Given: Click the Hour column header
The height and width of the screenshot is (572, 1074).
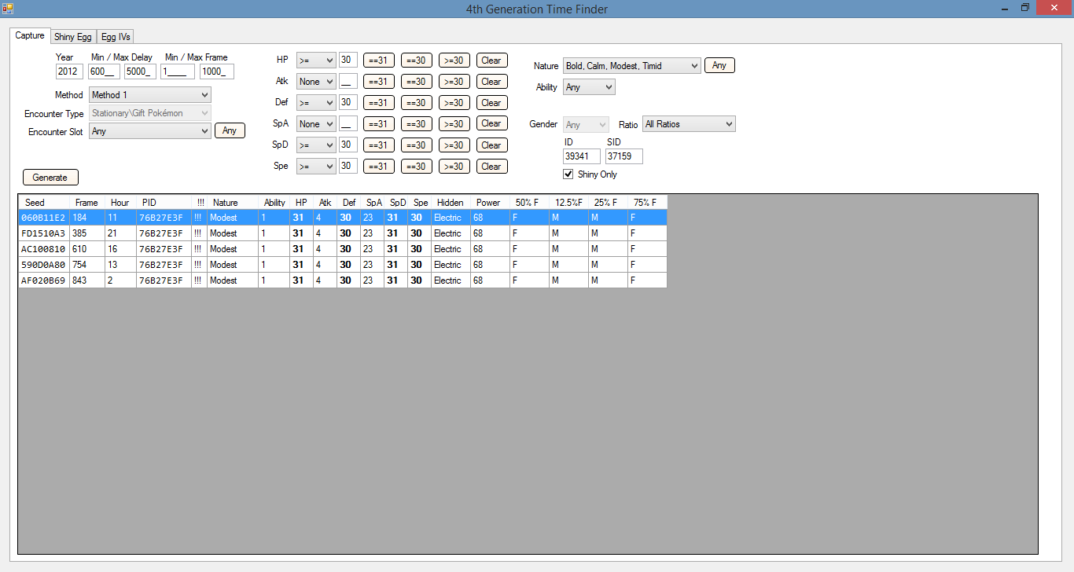Looking at the screenshot, I should click(x=120, y=203).
